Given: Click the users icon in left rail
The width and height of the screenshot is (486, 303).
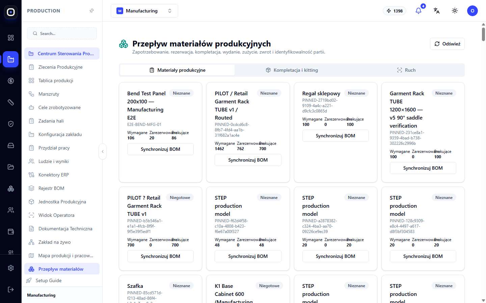Looking at the screenshot, I should (x=11, y=210).
